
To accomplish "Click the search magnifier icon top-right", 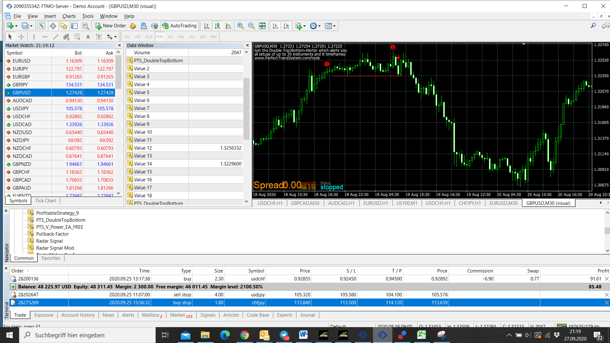I will (x=593, y=26).
